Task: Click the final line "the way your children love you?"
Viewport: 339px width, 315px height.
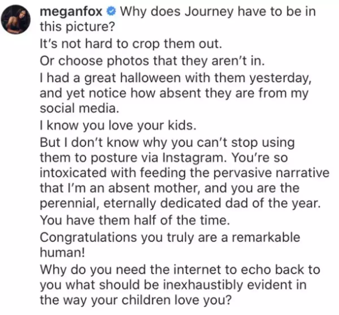Action: (136, 300)
